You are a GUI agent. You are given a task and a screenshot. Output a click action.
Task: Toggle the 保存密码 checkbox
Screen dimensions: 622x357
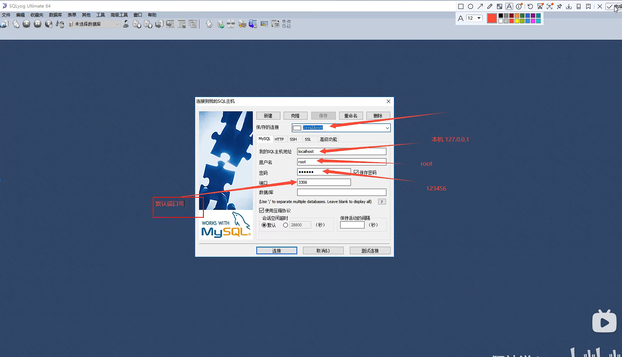(x=356, y=173)
